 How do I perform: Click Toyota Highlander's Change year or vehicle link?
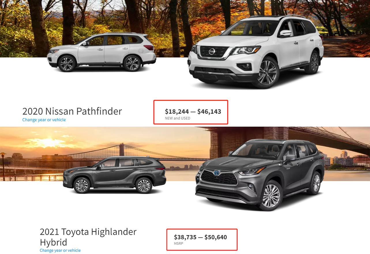pyautogui.click(x=60, y=250)
